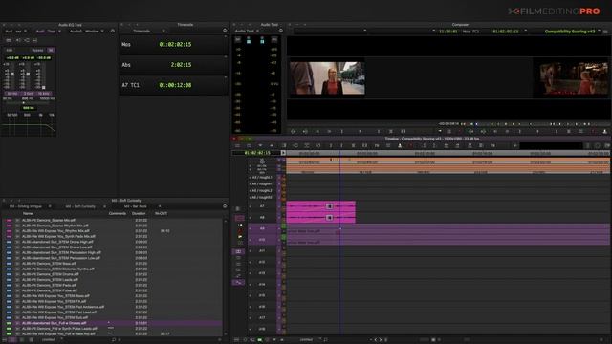
Task: Click the search icon in the bin footer
Action: tap(114, 340)
